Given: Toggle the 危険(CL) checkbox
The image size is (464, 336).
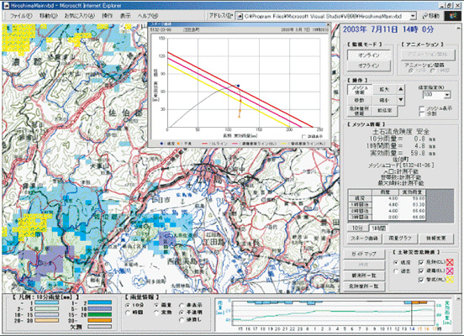Looking at the screenshot, I should [421, 262].
